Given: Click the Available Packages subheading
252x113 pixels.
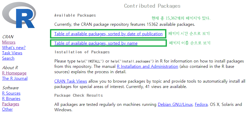Looking at the screenshot, I should click(x=75, y=15).
